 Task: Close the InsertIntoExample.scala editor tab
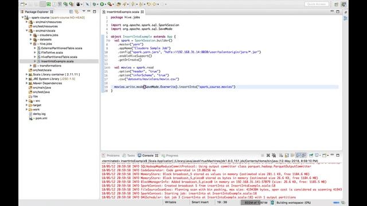pyautogui.click(x=142, y=11)
